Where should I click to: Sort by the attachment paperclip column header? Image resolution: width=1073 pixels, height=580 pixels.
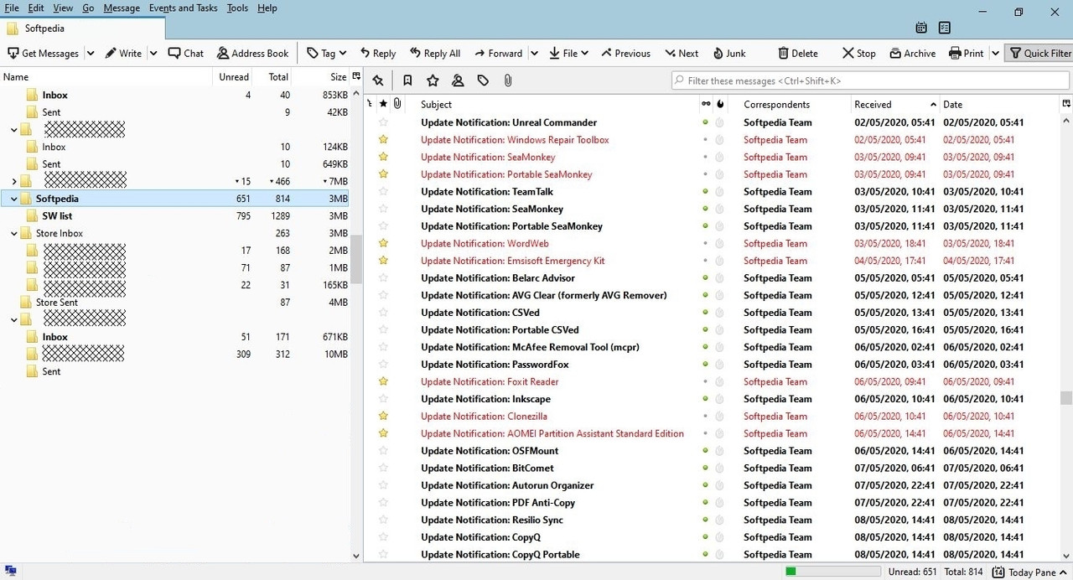(x=397, y=104)
